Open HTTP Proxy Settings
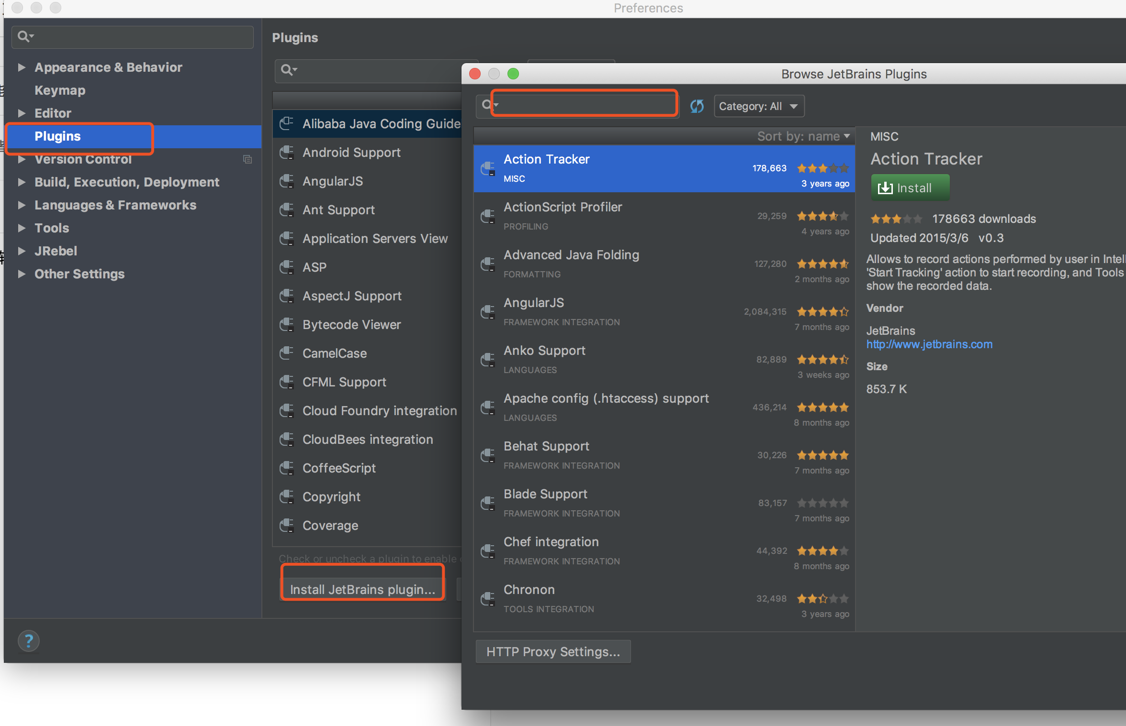This screenshot has height=726, width=1126. [x=553, y=651]
